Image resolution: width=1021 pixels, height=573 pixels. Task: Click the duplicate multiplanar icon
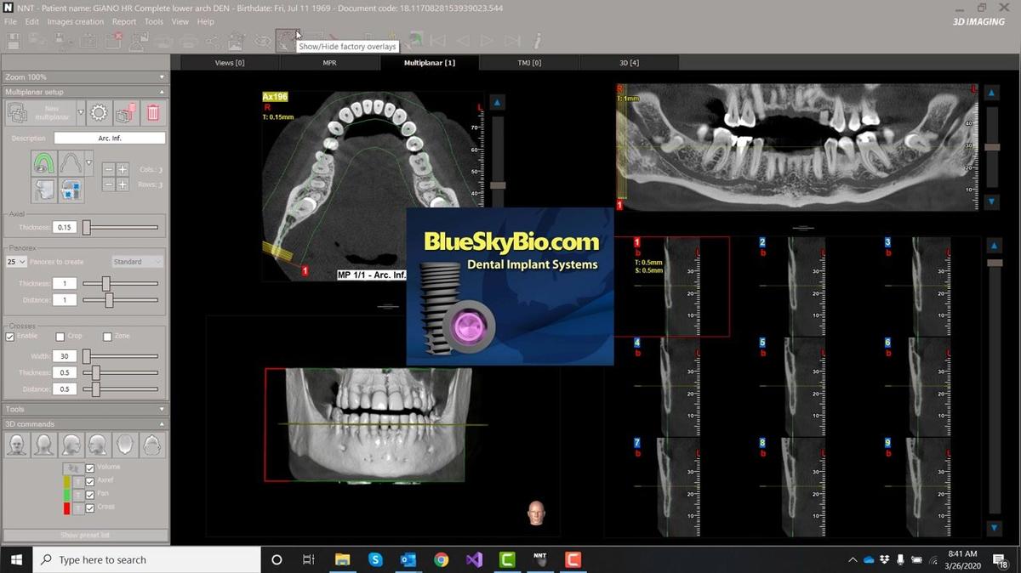pyautogui.click(x=126, y=112)
